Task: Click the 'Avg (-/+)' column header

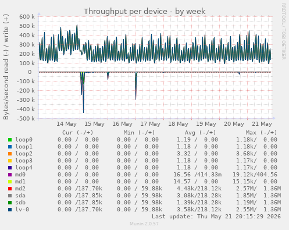Action: point(200,133)
